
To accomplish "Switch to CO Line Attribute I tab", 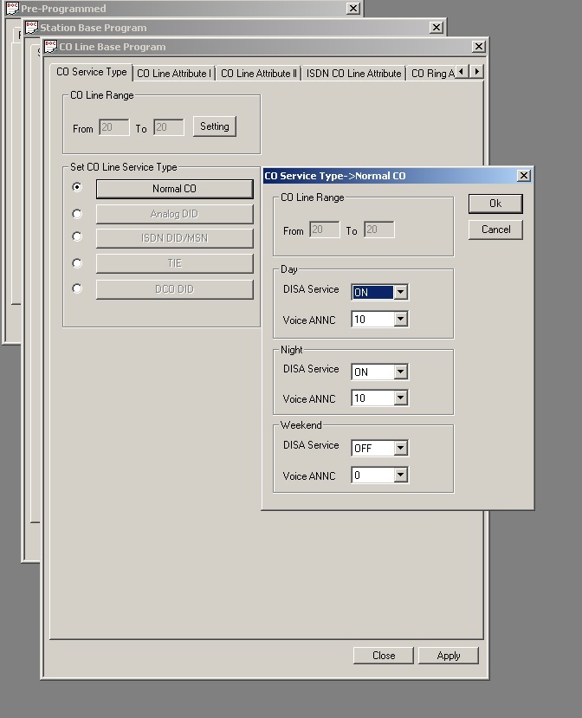I will [173, 74].
